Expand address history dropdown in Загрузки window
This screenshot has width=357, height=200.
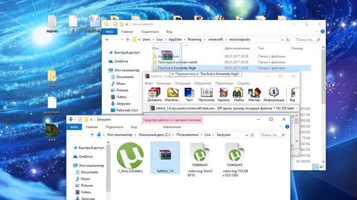coord(247,135)
